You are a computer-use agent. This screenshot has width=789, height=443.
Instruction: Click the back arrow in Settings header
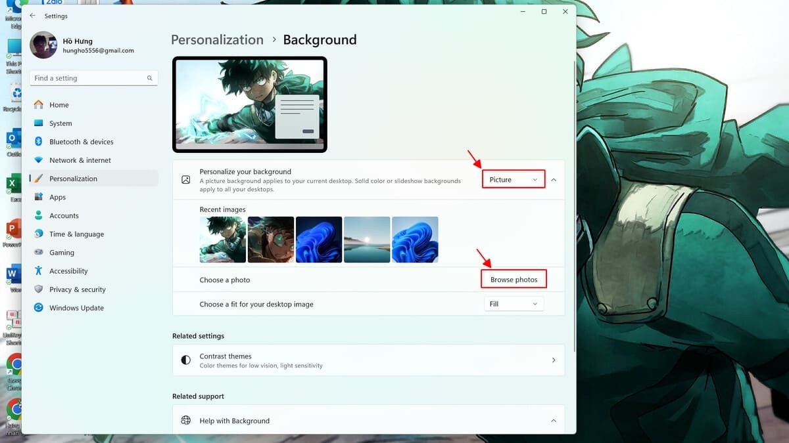pyautogui.click(x=33, y=16)
